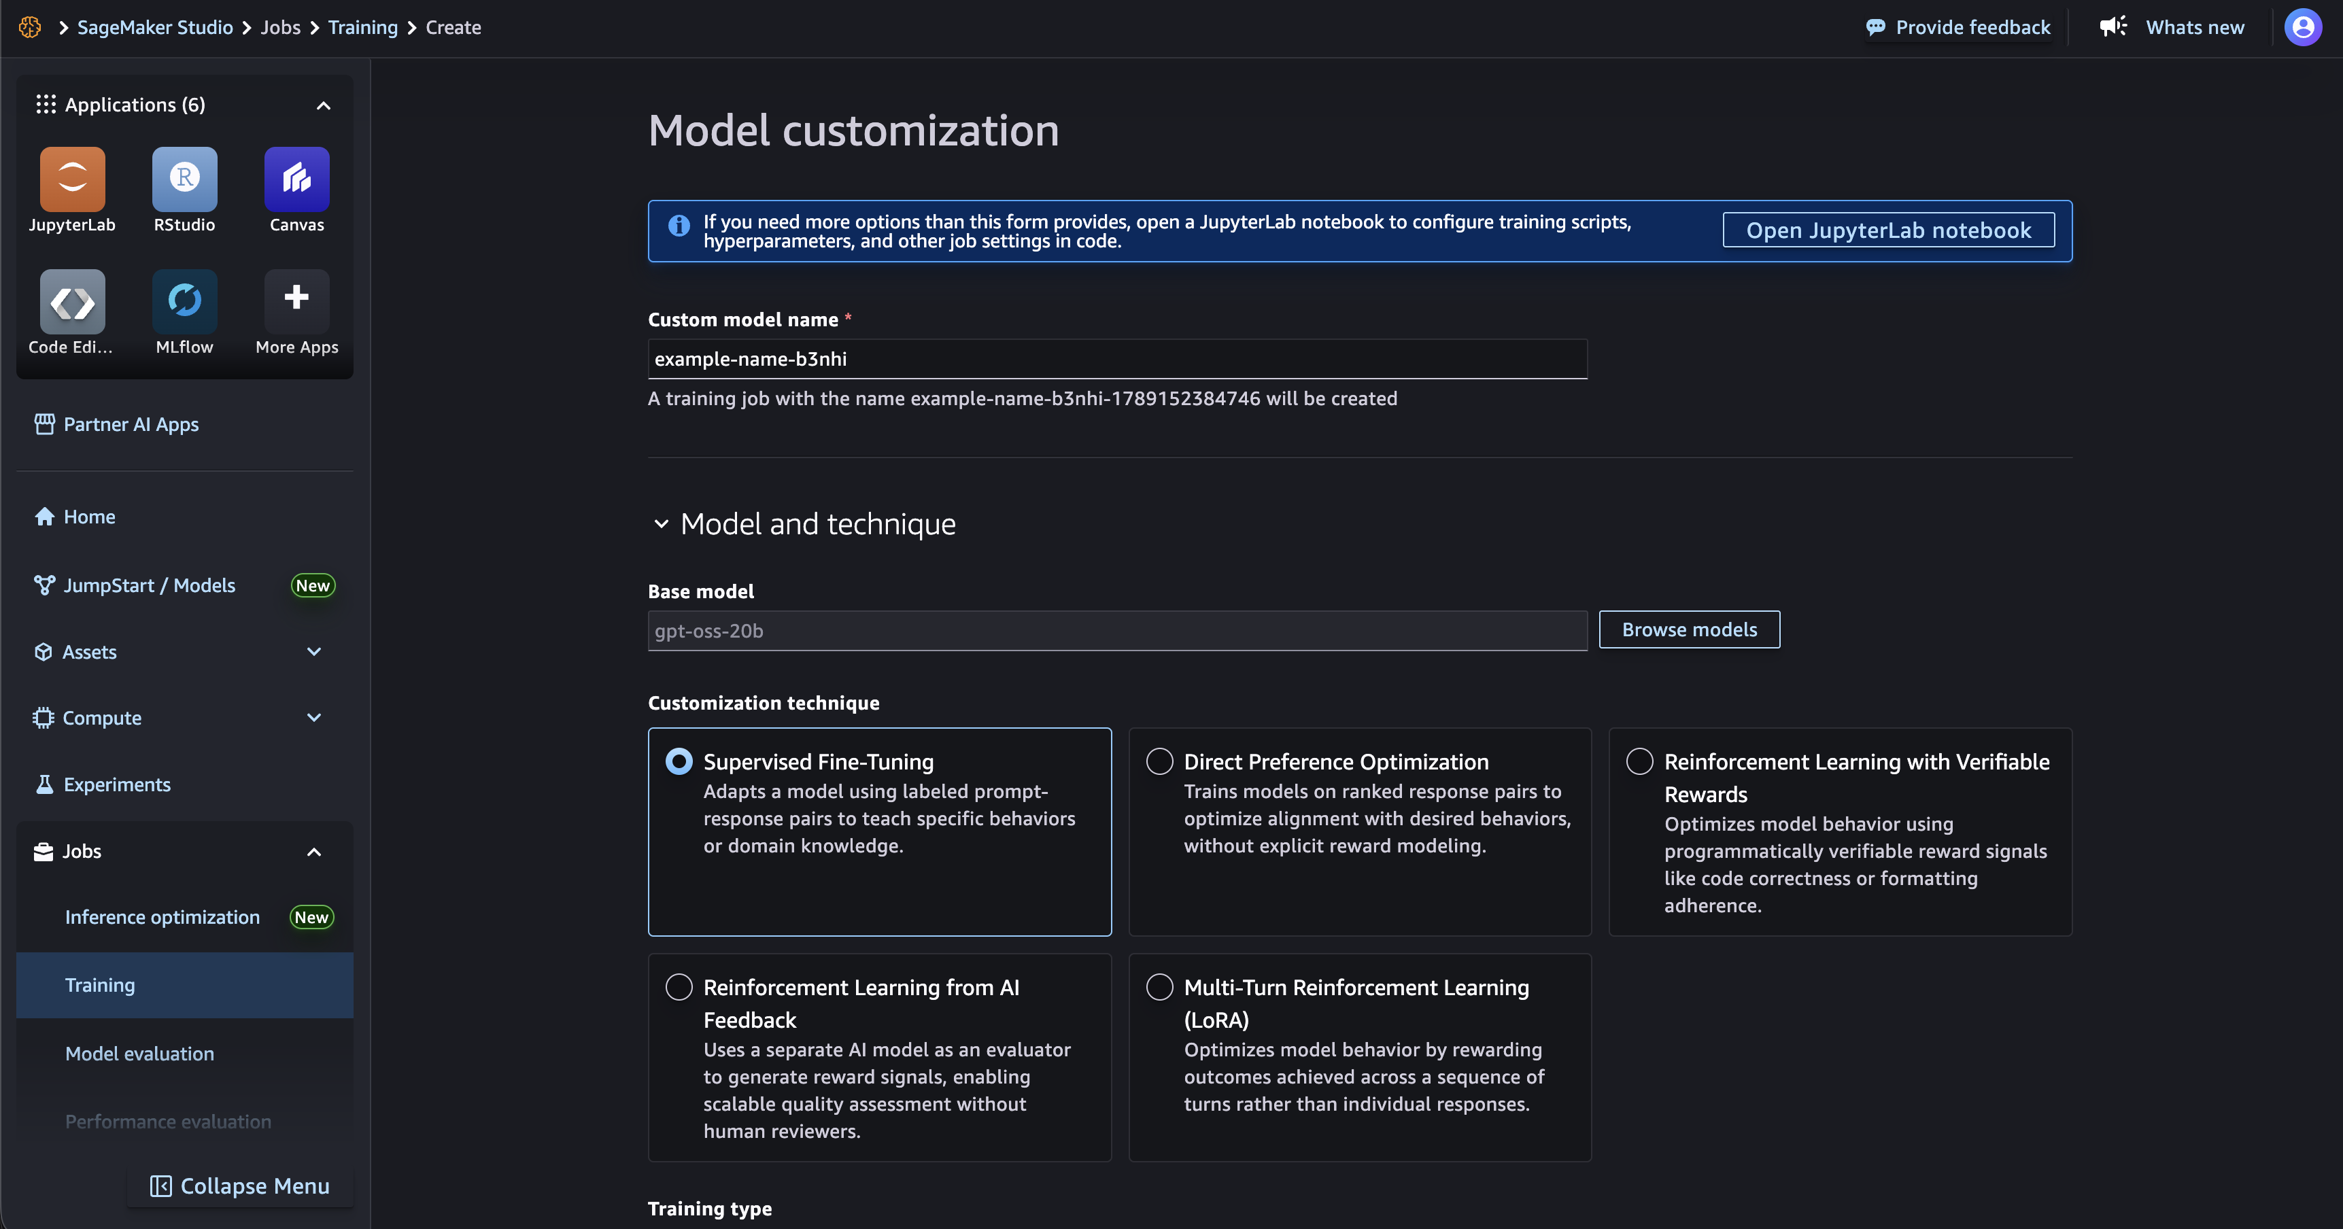Open the user profile avatar icon
2343x1229 pixels.
[x=2303, y=27]
